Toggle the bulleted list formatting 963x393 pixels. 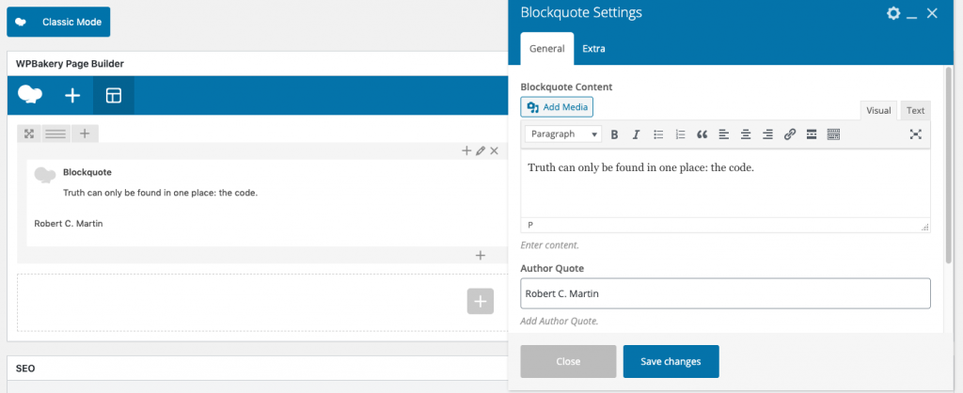tap(658, 134)
